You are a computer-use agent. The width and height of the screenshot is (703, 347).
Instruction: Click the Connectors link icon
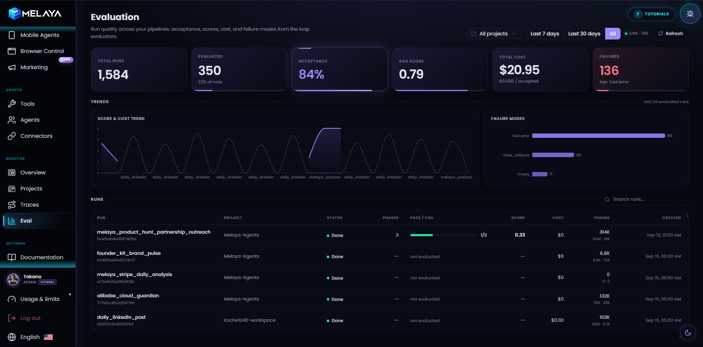pos(12,136)
